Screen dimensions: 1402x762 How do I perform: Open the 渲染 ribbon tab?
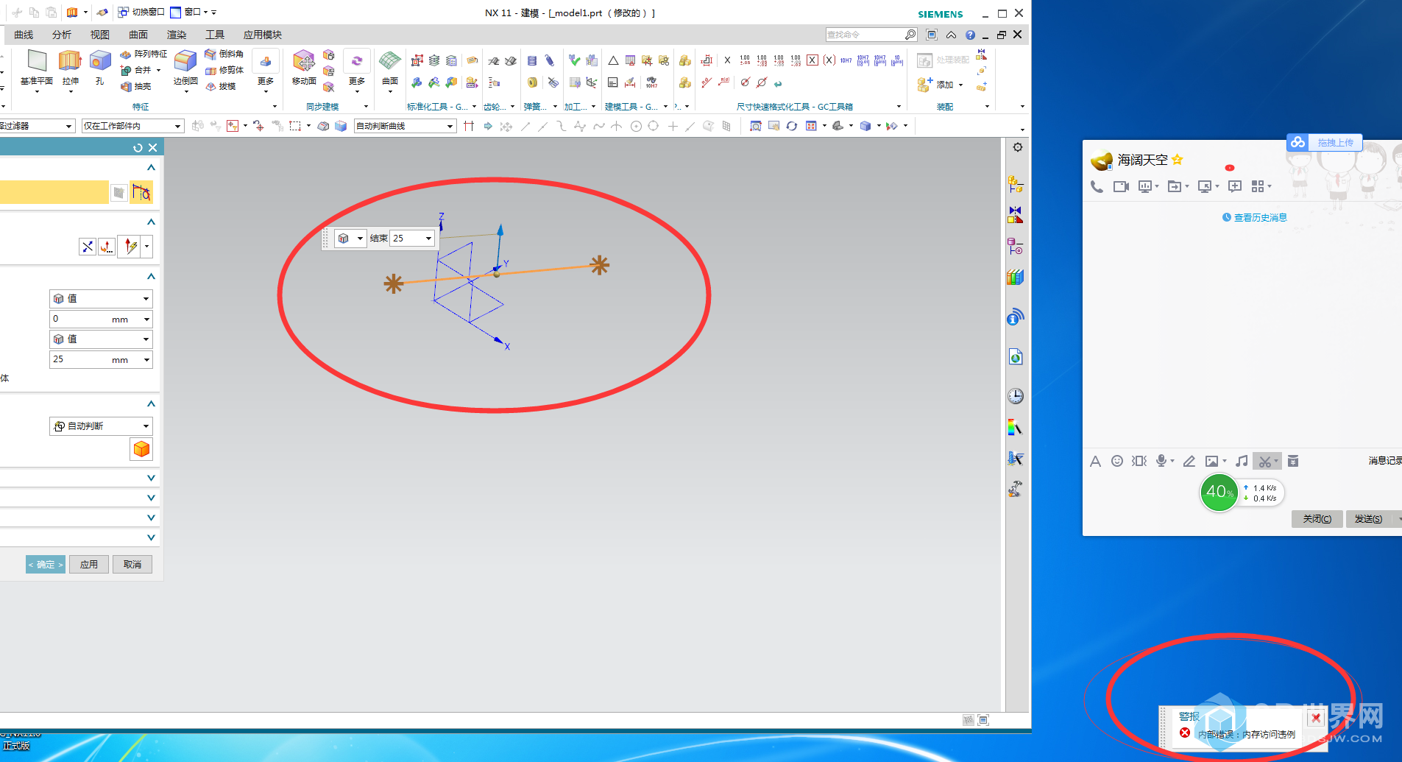pos(177,35)
